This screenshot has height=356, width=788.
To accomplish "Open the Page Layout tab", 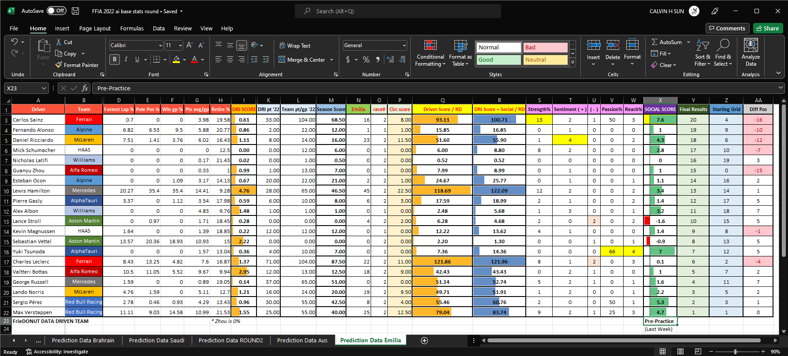I will (95, 28).
